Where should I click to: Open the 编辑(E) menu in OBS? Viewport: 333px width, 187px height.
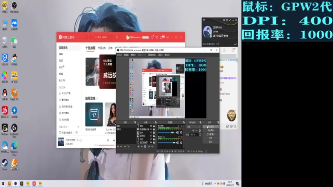(x=126, y=55)
